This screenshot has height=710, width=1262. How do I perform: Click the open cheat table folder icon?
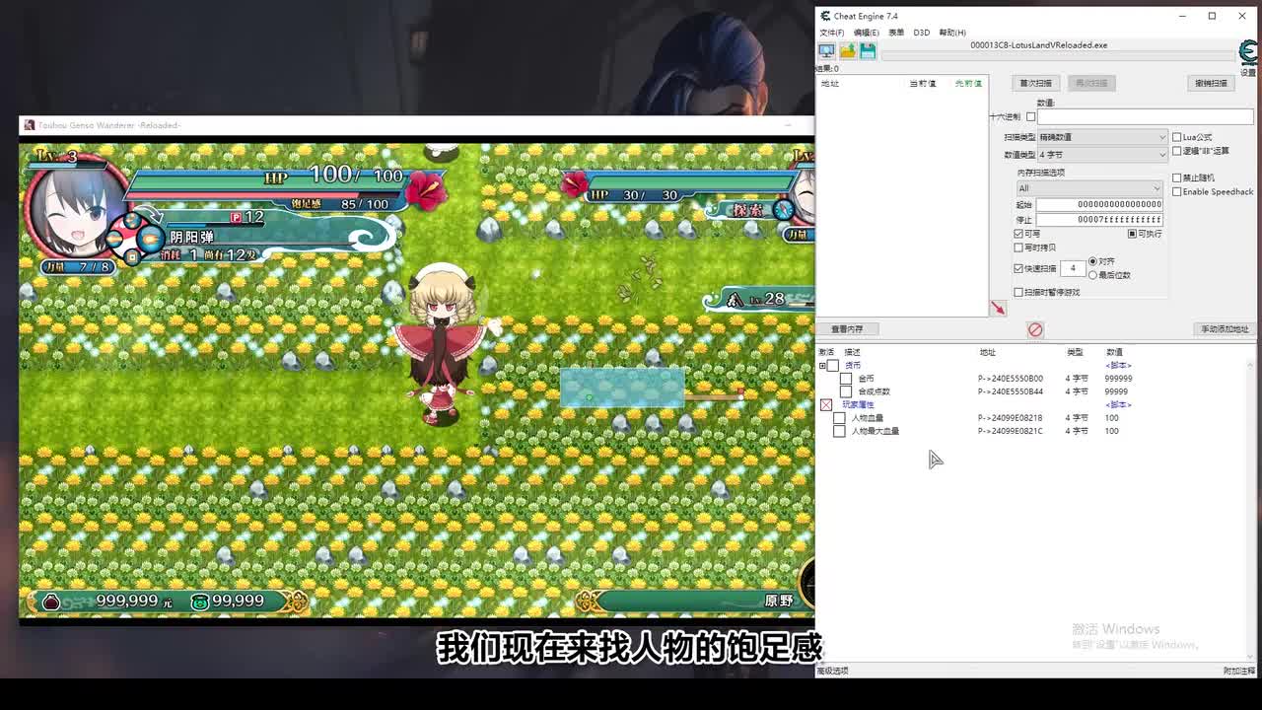pyautogui.click(x=847, y=51)
